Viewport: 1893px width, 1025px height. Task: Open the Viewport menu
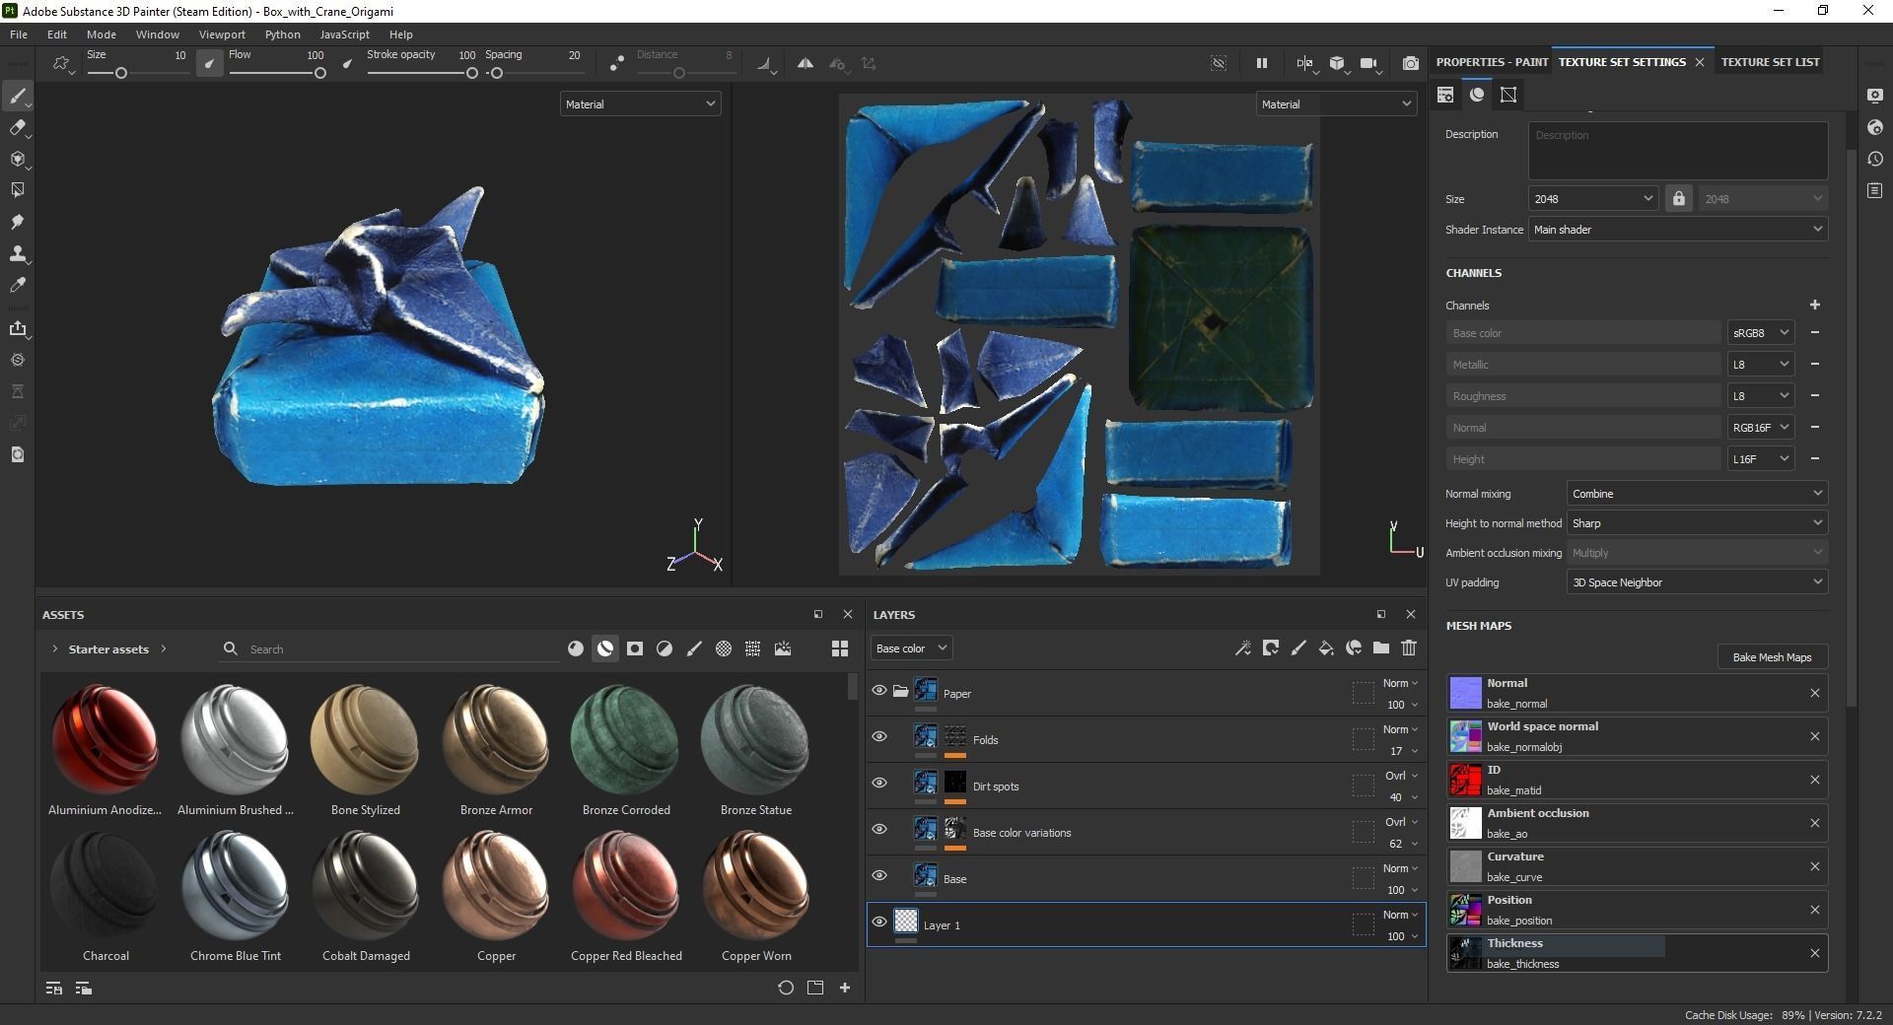(x=222, y=34)
